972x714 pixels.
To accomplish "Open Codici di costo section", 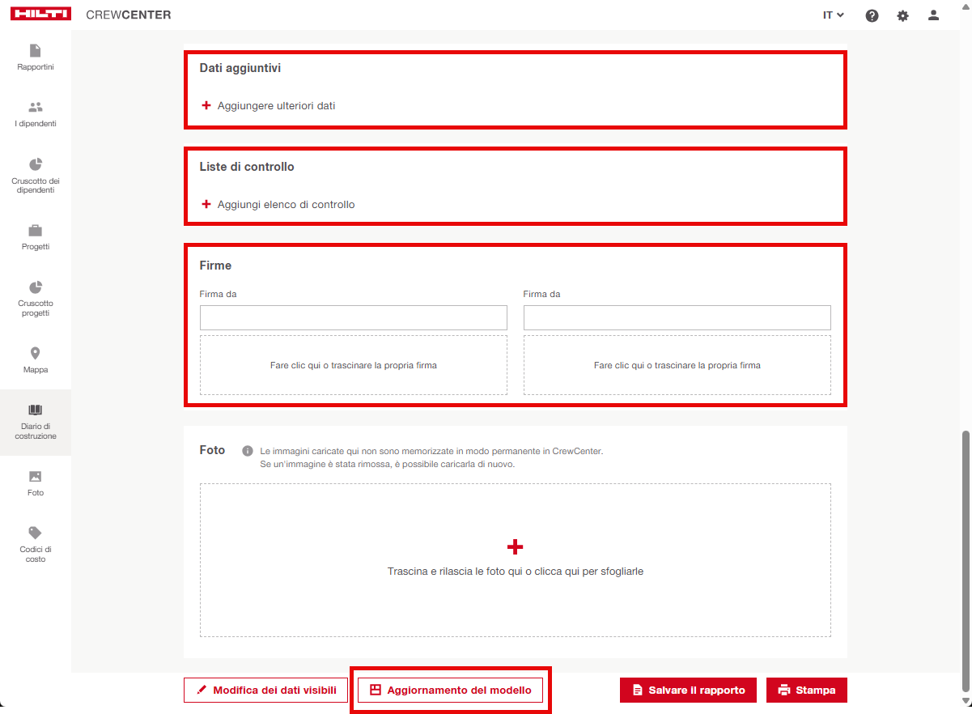I will click(x=36, y=543).
